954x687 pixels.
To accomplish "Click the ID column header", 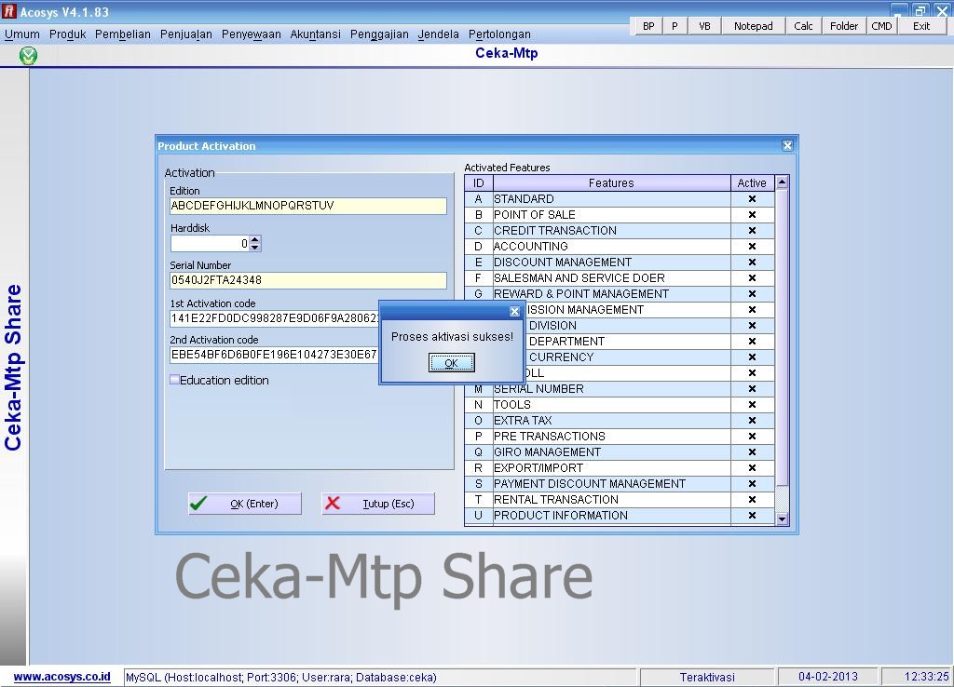I will tap(479, 183).
